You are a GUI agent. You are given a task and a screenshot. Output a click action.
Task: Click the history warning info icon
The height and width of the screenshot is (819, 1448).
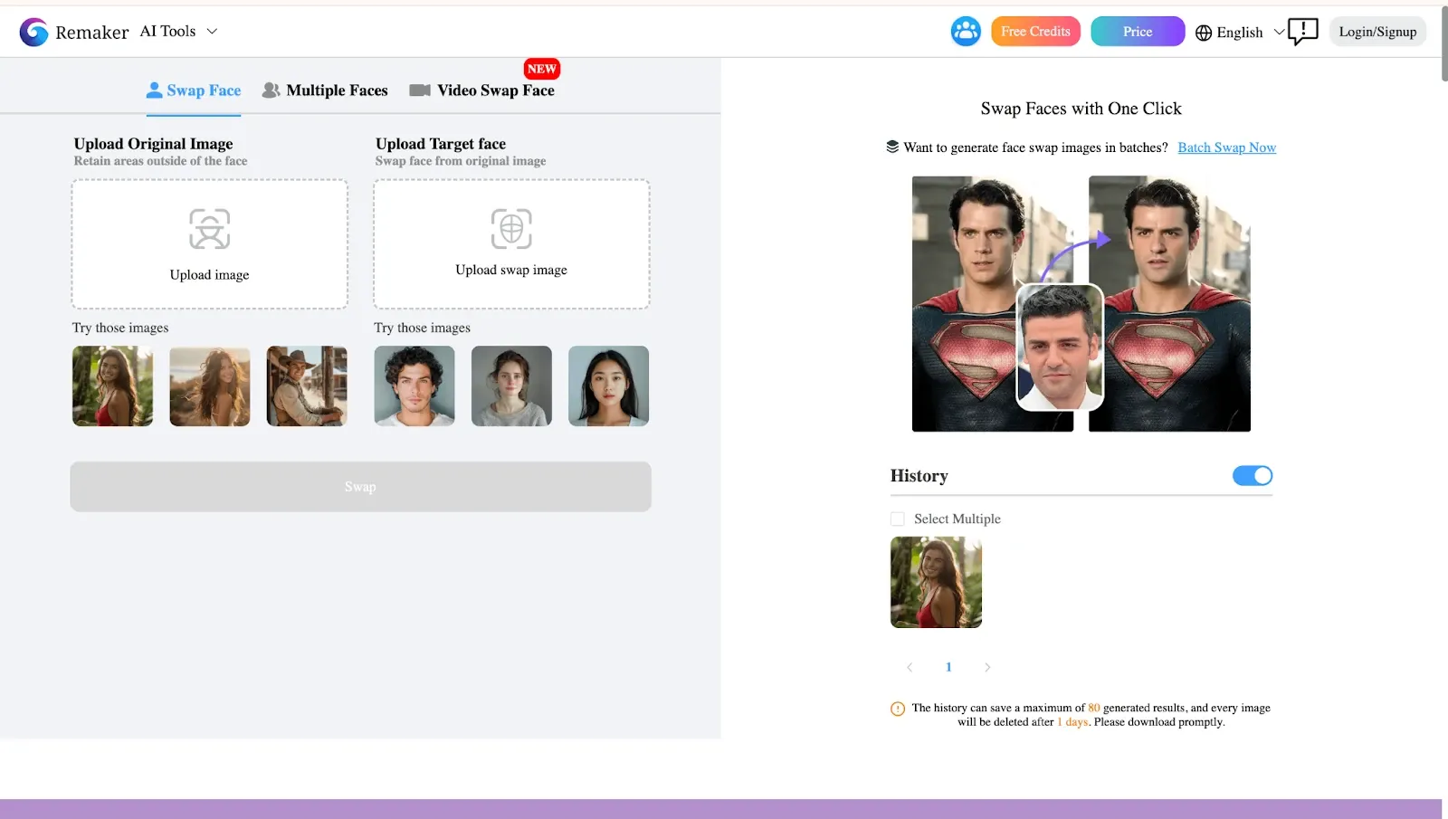pyautogui.click(x=898, y=709)
